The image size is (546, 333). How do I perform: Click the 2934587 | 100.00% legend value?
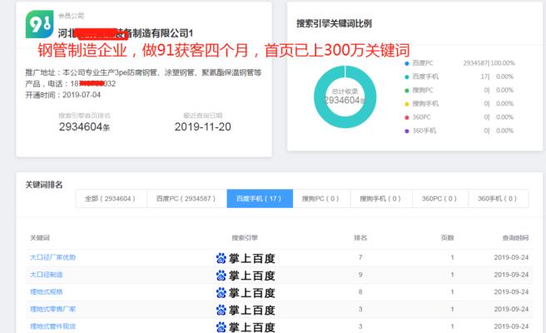tap(489, 63)
